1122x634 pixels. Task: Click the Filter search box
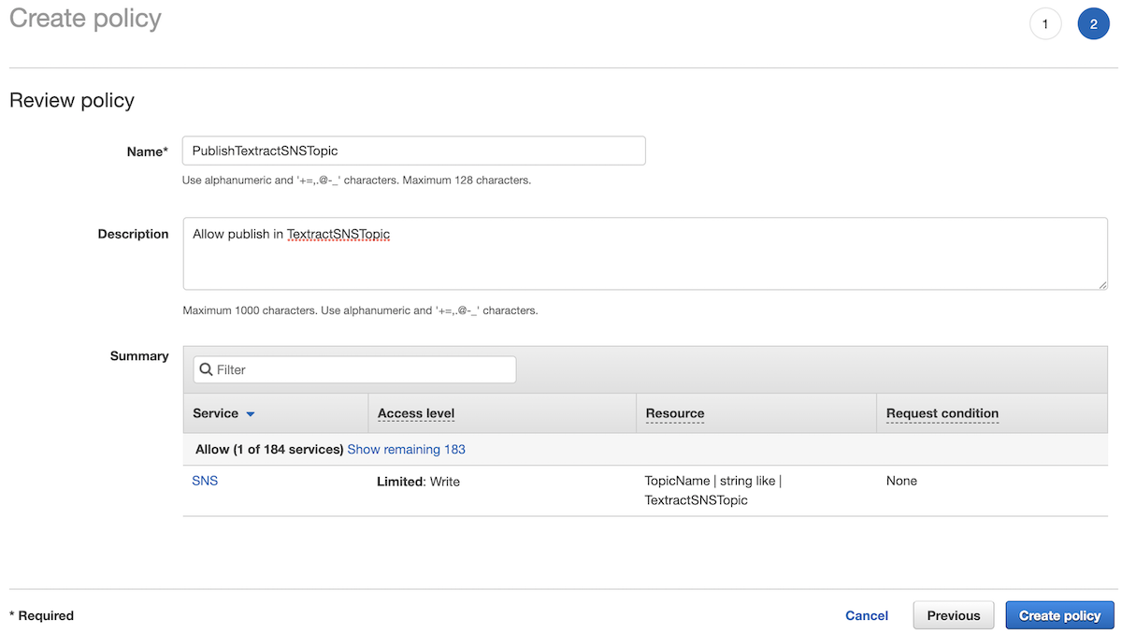point(354,369)
